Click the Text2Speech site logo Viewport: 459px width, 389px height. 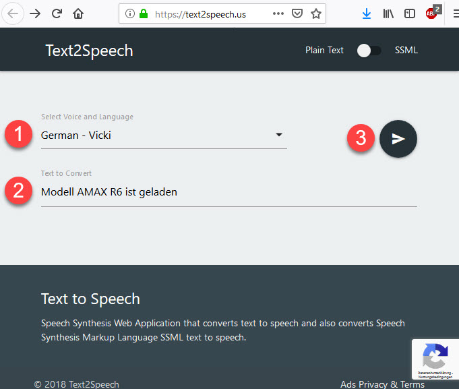click(89, 51)
